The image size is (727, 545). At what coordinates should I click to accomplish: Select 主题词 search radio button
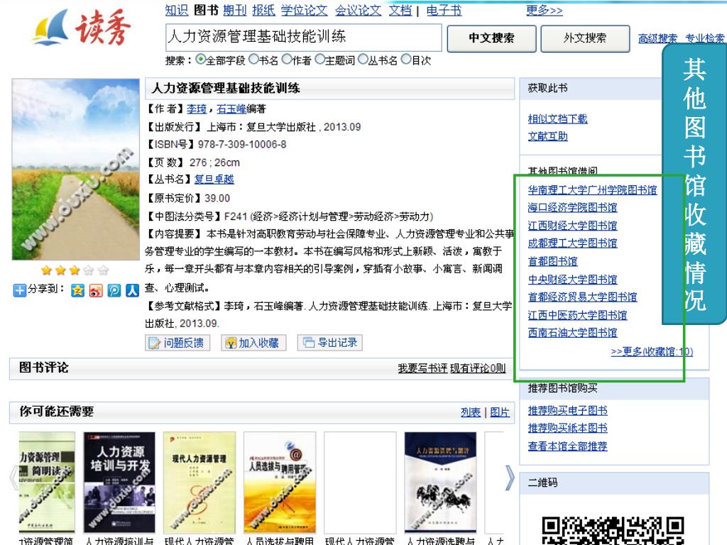pyautogui.click(x=320, y=60)
